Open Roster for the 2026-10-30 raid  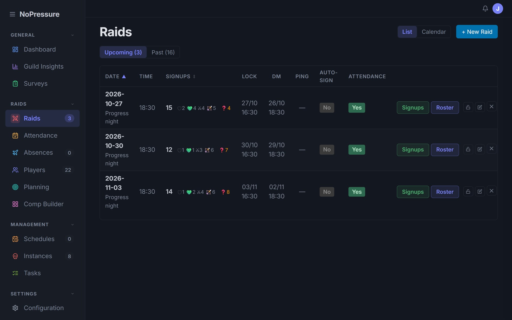[445, 150]
